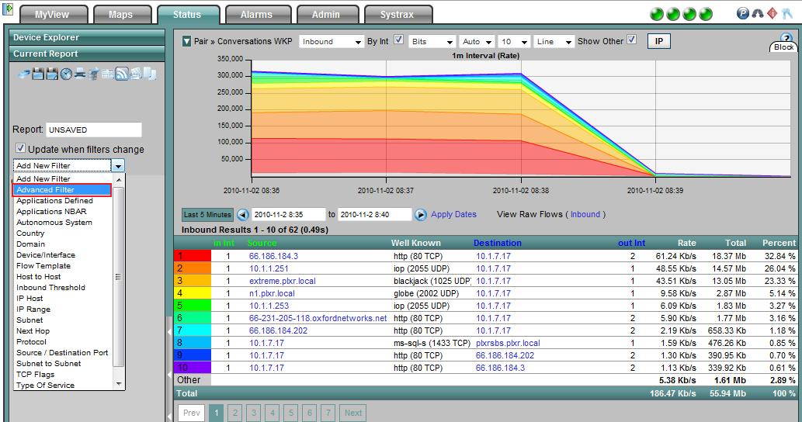Click the Save report floppy icon
802x422 pixels.
point(38,74)
